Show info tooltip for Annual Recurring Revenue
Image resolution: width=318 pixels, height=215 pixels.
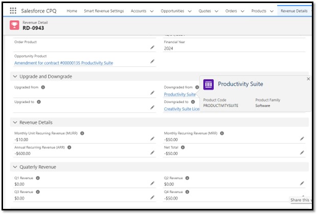tap(69, 148)
